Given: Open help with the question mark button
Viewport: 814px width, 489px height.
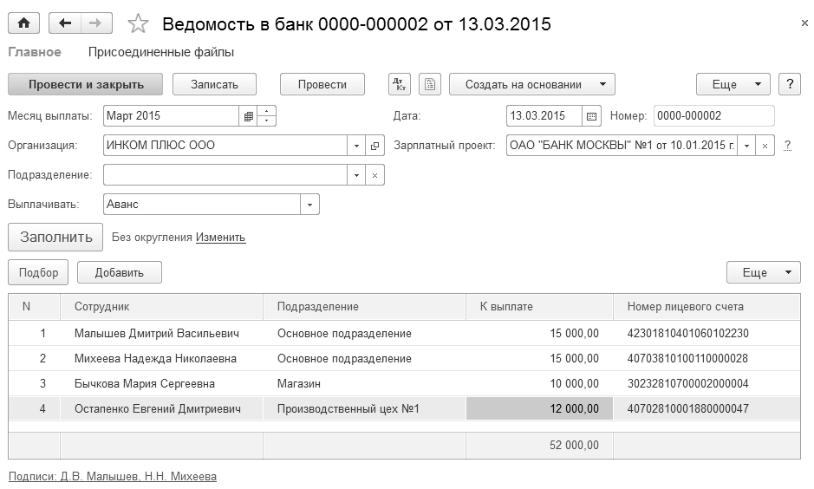Looking at the screenshot, I should [790, 84].
